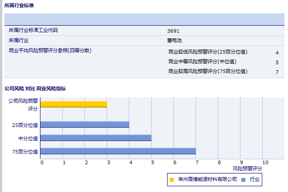The height and width of the screenshot is (192, 288).
Task: Click 同业较高风险预警评分(75百分位值) text
Action: (x=208, y=71)
